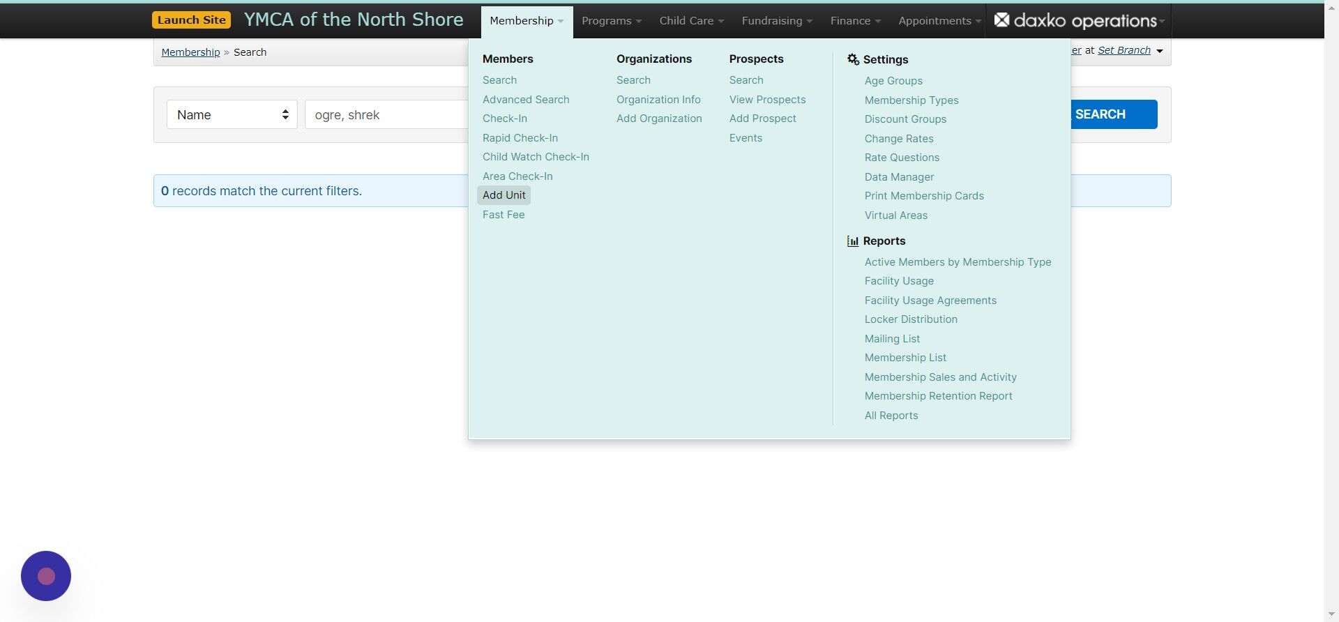Open the purple chat bubble widget

[46, 576]
